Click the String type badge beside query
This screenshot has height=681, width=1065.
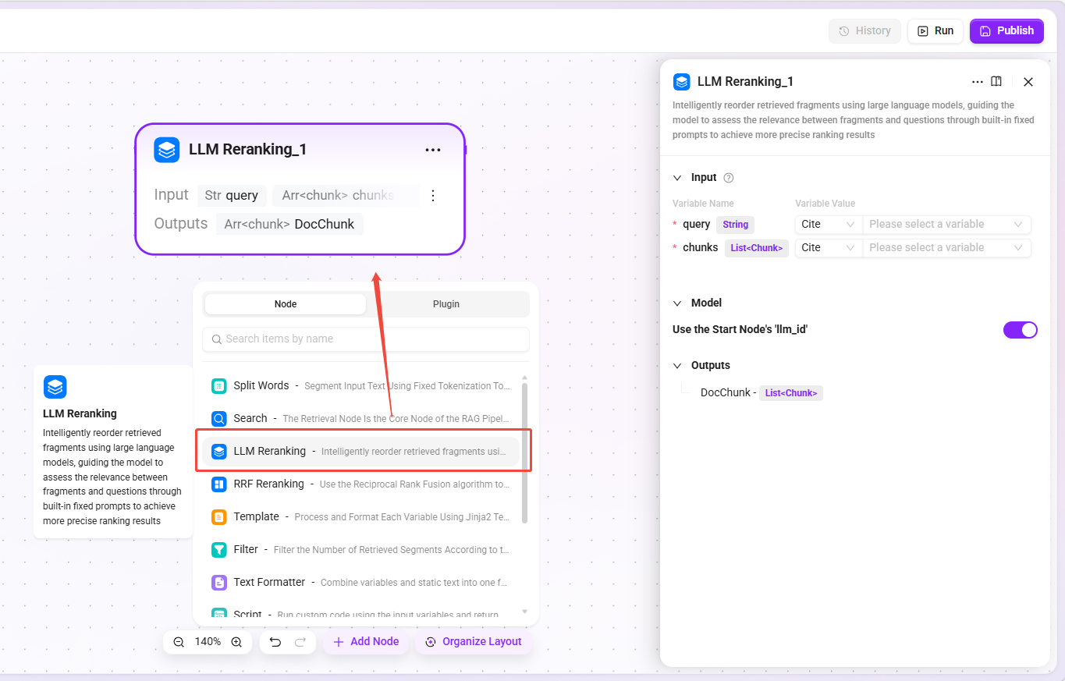735,225
